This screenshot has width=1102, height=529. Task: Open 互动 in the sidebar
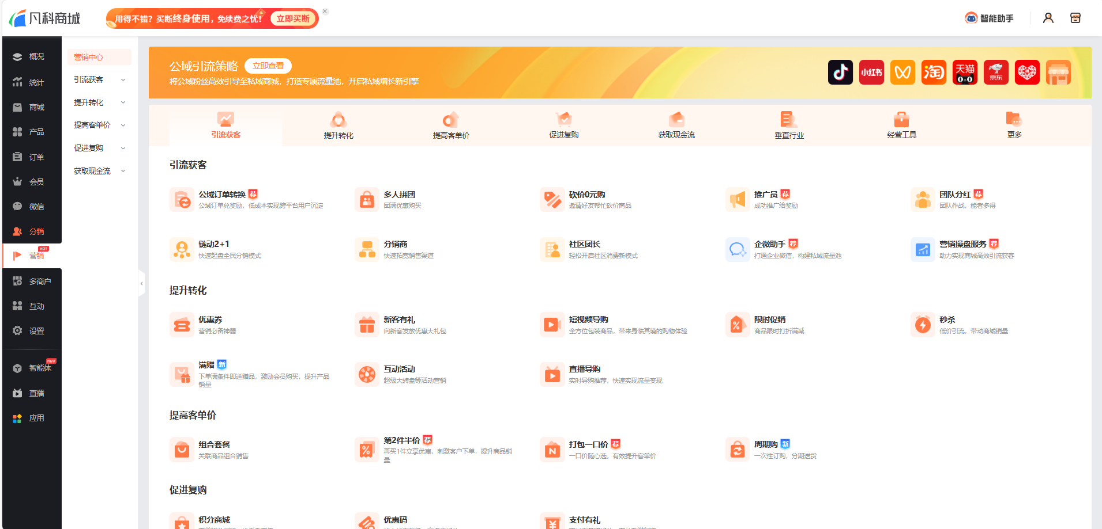point(32,306)
